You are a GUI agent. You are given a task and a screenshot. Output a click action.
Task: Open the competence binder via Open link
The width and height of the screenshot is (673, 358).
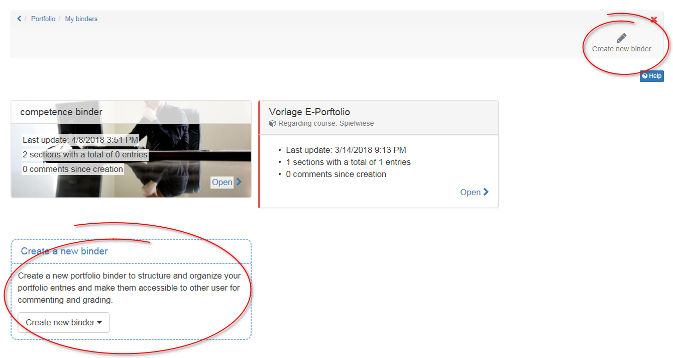[x=222, y=182]
